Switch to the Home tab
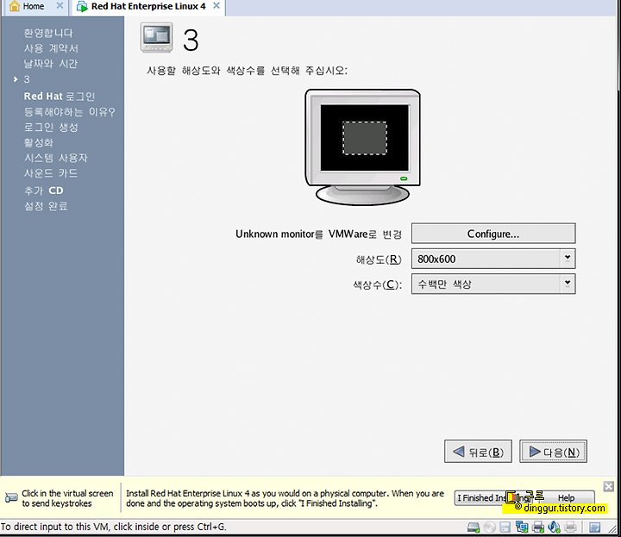Viewport: 621px width, 537px height. [x=34, y=6]
